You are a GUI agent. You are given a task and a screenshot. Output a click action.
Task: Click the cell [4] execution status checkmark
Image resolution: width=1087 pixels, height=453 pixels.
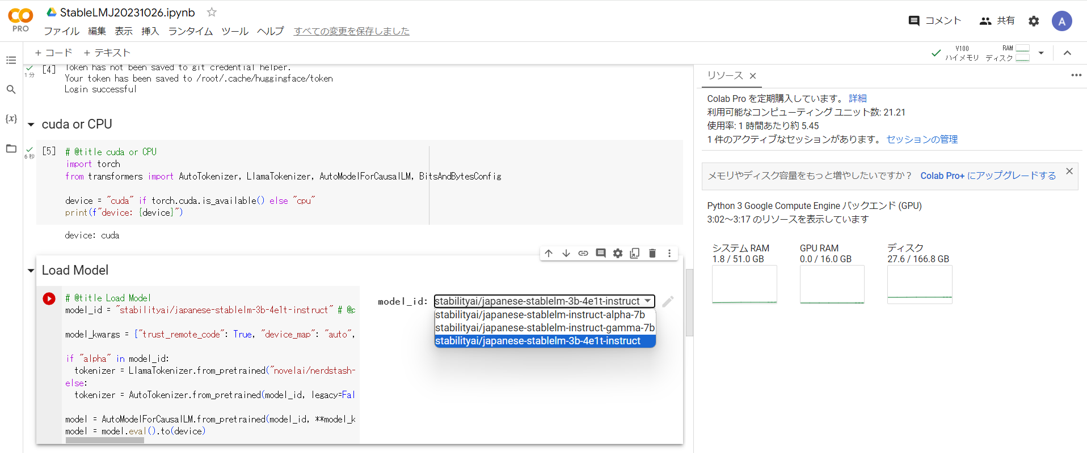coord(30,69)
